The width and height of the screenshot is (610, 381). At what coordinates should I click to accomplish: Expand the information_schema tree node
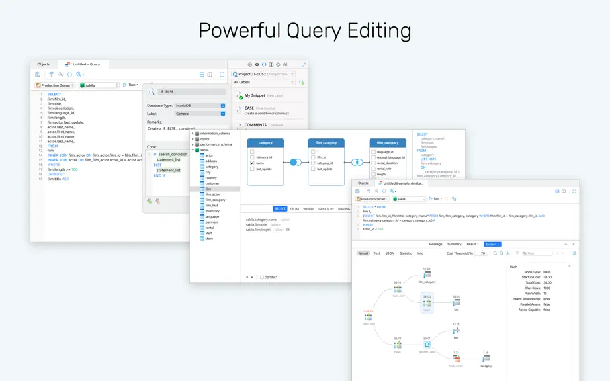click(193, 134)
